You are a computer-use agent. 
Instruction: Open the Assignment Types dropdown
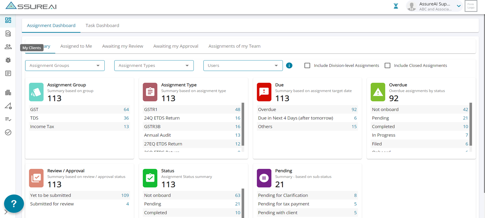154,66
